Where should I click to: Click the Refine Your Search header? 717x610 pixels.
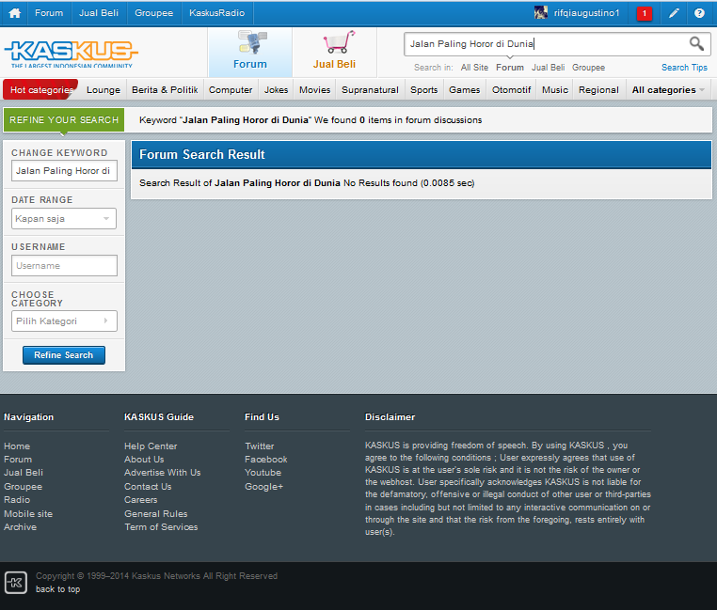[x=64, y=120]
